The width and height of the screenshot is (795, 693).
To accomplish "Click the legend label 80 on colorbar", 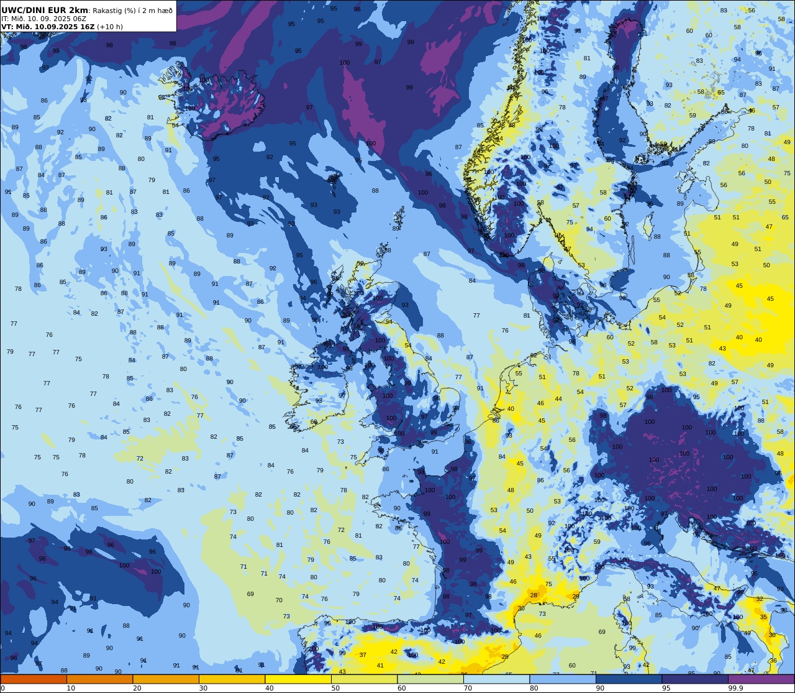I will tap(534, 688).
